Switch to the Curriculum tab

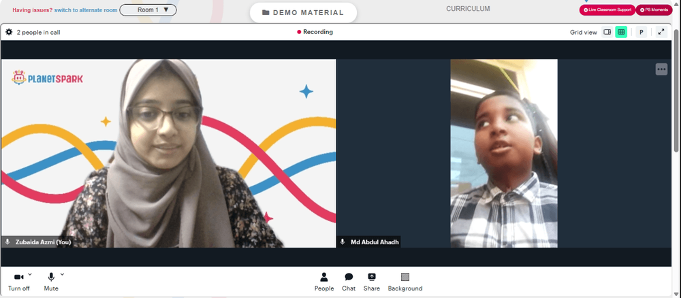click(x=468, y=9)
